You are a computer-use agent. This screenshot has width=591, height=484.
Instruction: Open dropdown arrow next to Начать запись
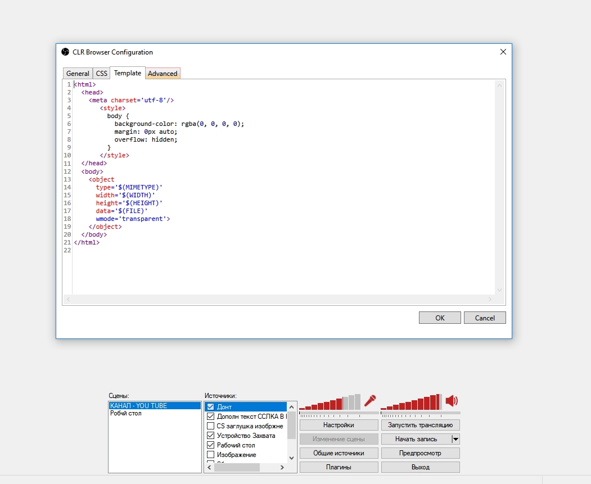455,439
